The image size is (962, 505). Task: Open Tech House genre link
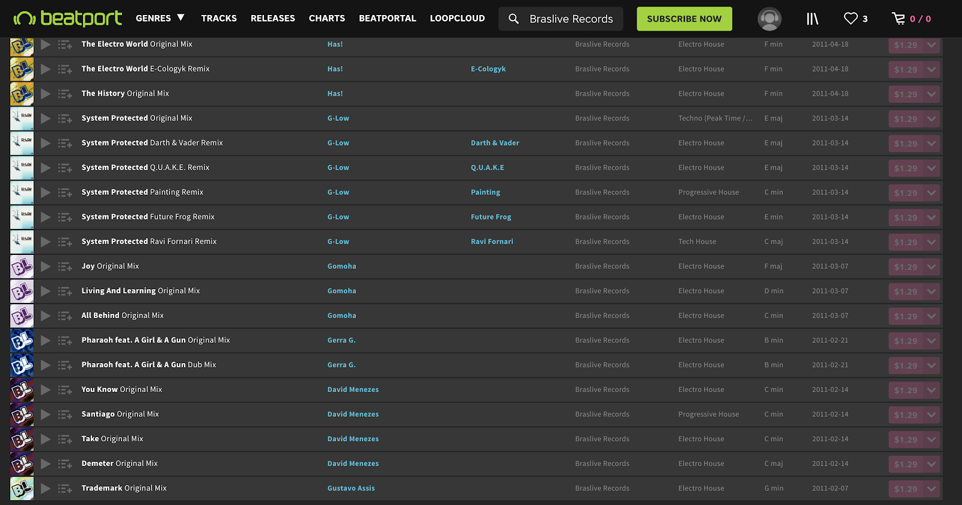click(697, 242)
